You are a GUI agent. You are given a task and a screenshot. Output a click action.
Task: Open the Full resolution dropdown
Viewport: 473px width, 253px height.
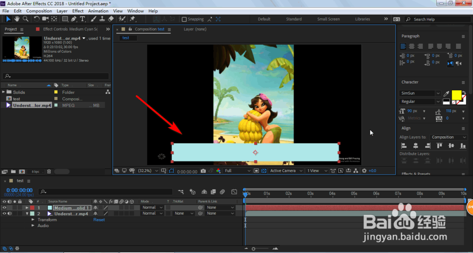pos(237,171)
